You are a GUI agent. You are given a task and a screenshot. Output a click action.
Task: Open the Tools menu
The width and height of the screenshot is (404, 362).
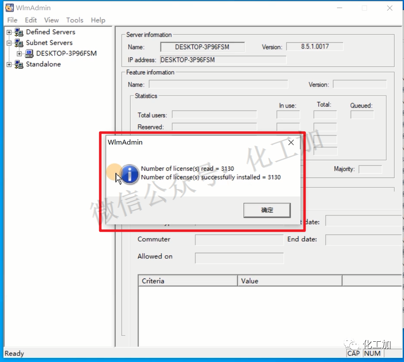[x=75, y=20]
